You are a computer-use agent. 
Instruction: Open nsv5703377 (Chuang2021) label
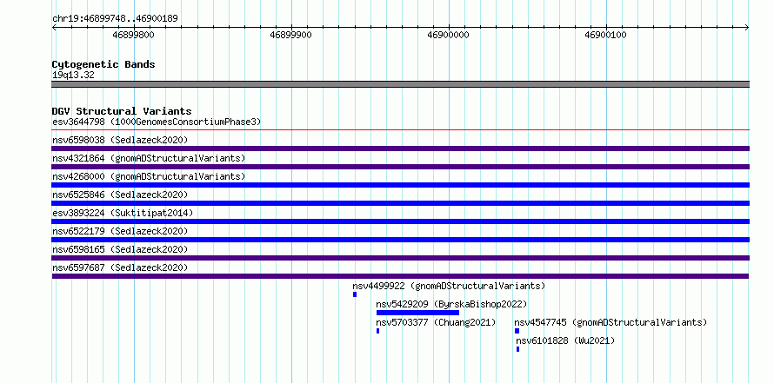coord(436,322)
